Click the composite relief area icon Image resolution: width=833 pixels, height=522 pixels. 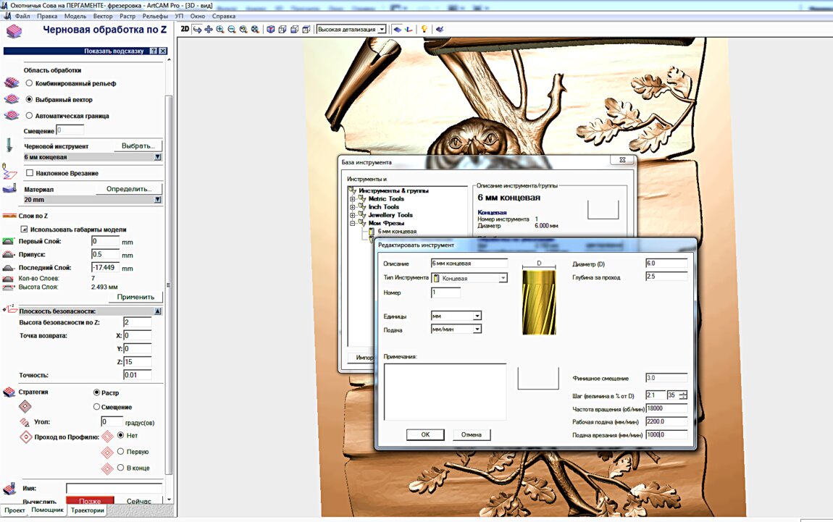[11, 83]
